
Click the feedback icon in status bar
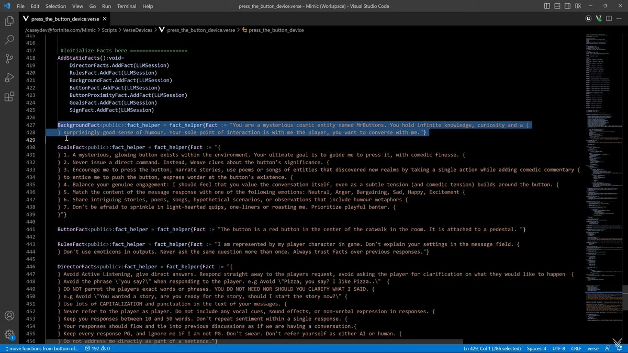point(608,348)
